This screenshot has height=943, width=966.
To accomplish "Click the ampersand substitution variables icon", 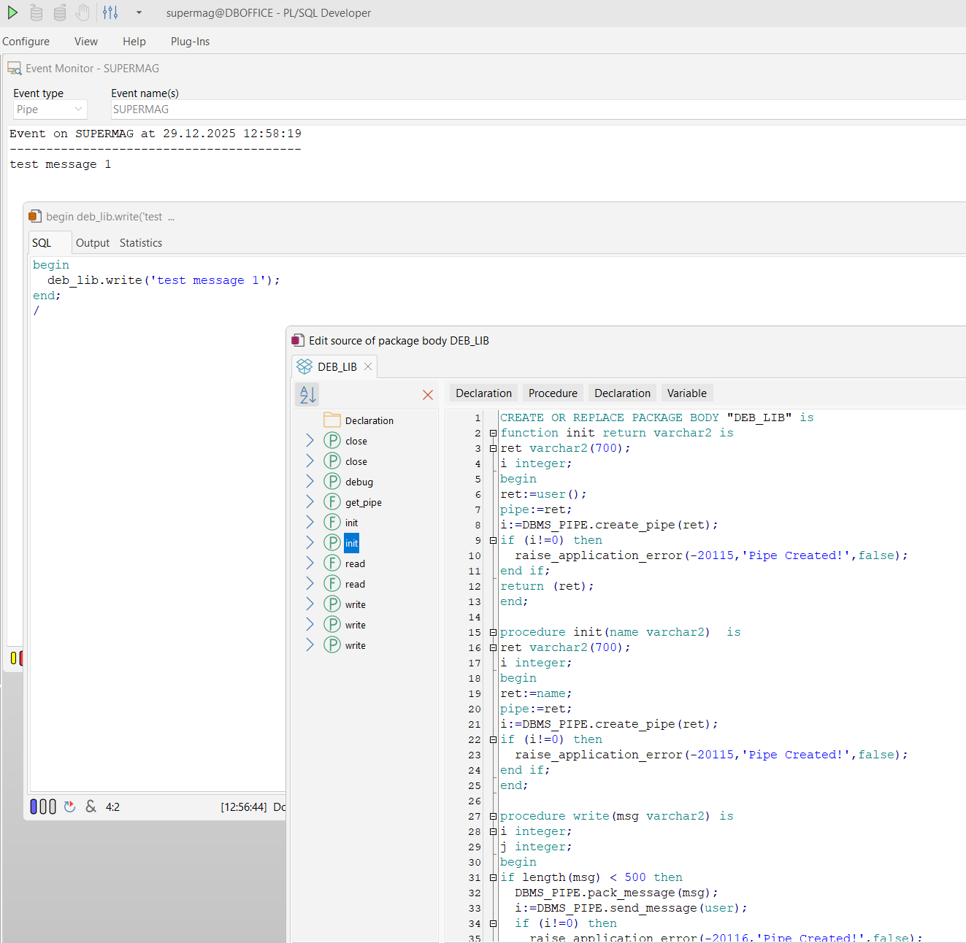I will tap(91, 807).
